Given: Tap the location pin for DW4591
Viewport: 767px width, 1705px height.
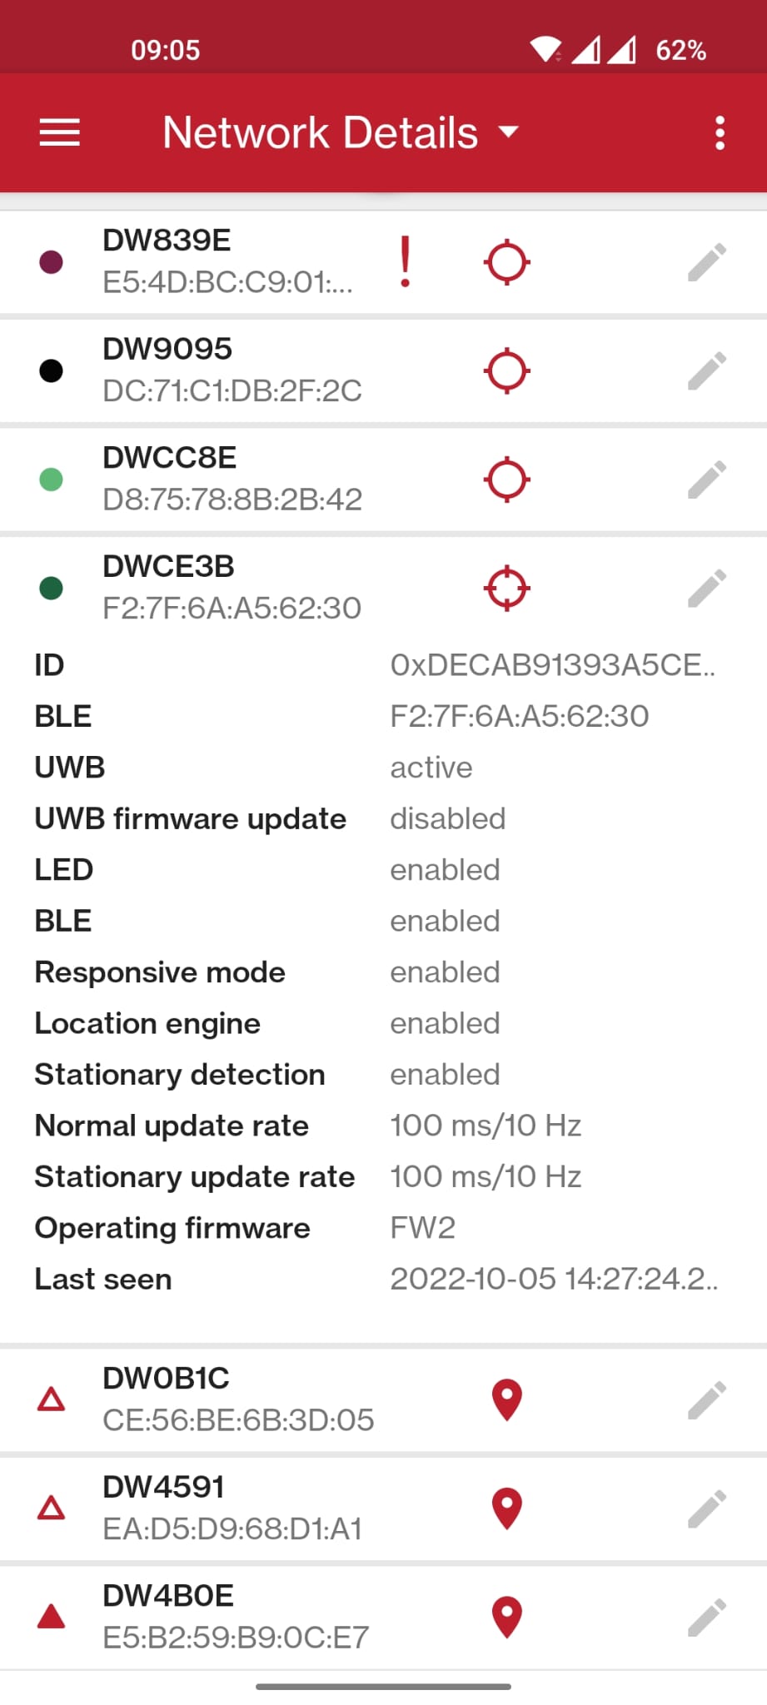Looking at the screenshot, I should coord(506,1508).
